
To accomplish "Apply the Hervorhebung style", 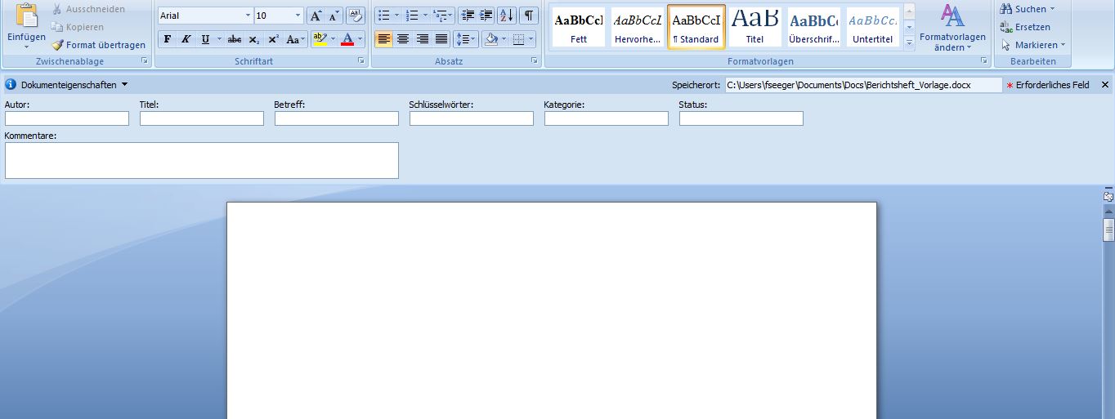I will pos(638,27).
